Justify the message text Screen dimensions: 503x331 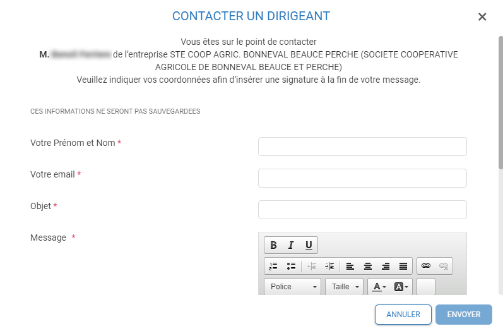(x=403, y=266)
